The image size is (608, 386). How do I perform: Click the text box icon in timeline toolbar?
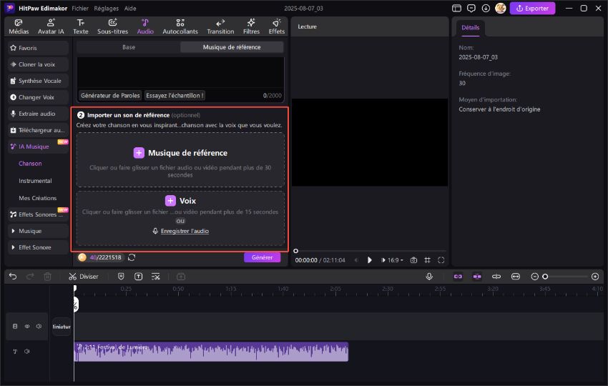click(x=139, y=277)
